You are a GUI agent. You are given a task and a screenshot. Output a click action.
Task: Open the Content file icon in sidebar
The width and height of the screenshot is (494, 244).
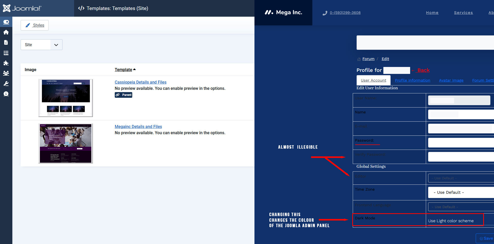click(6, 43)
